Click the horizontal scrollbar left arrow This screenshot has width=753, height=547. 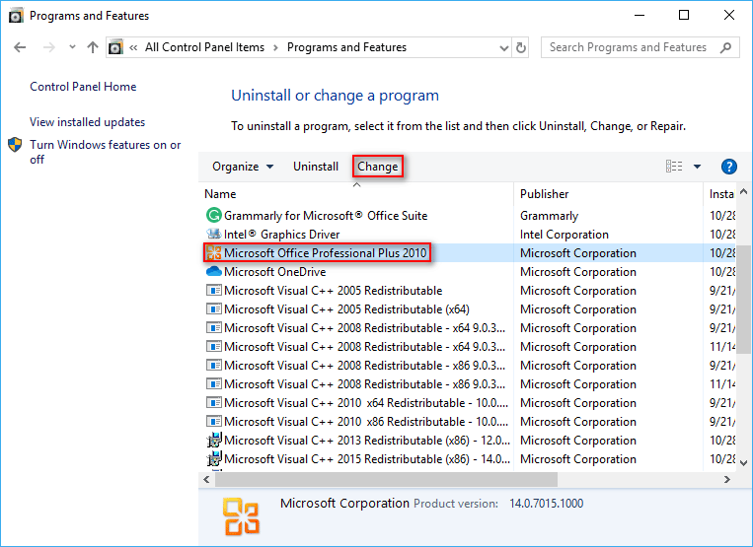point(206,479)
